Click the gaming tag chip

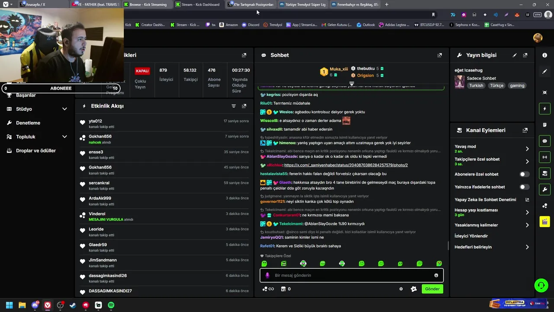(517, 86)
